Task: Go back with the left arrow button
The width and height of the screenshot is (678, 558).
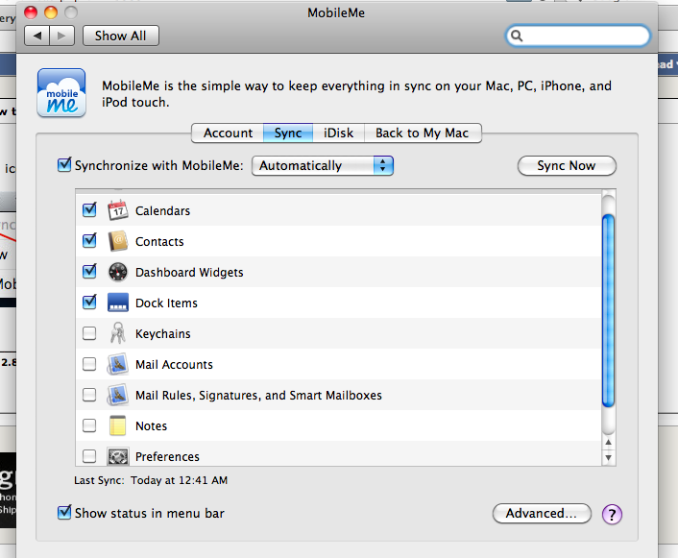Action: [x=37, y=36]
